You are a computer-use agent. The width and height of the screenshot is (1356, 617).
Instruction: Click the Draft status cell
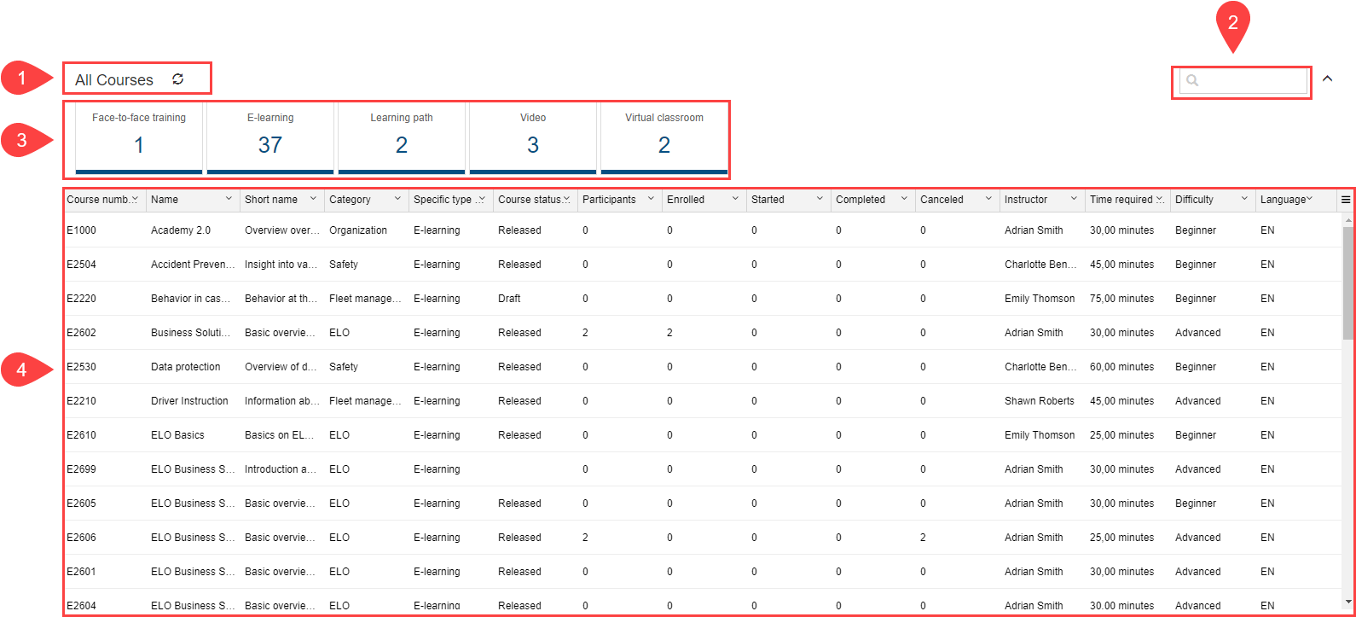(x=509, y=299)
